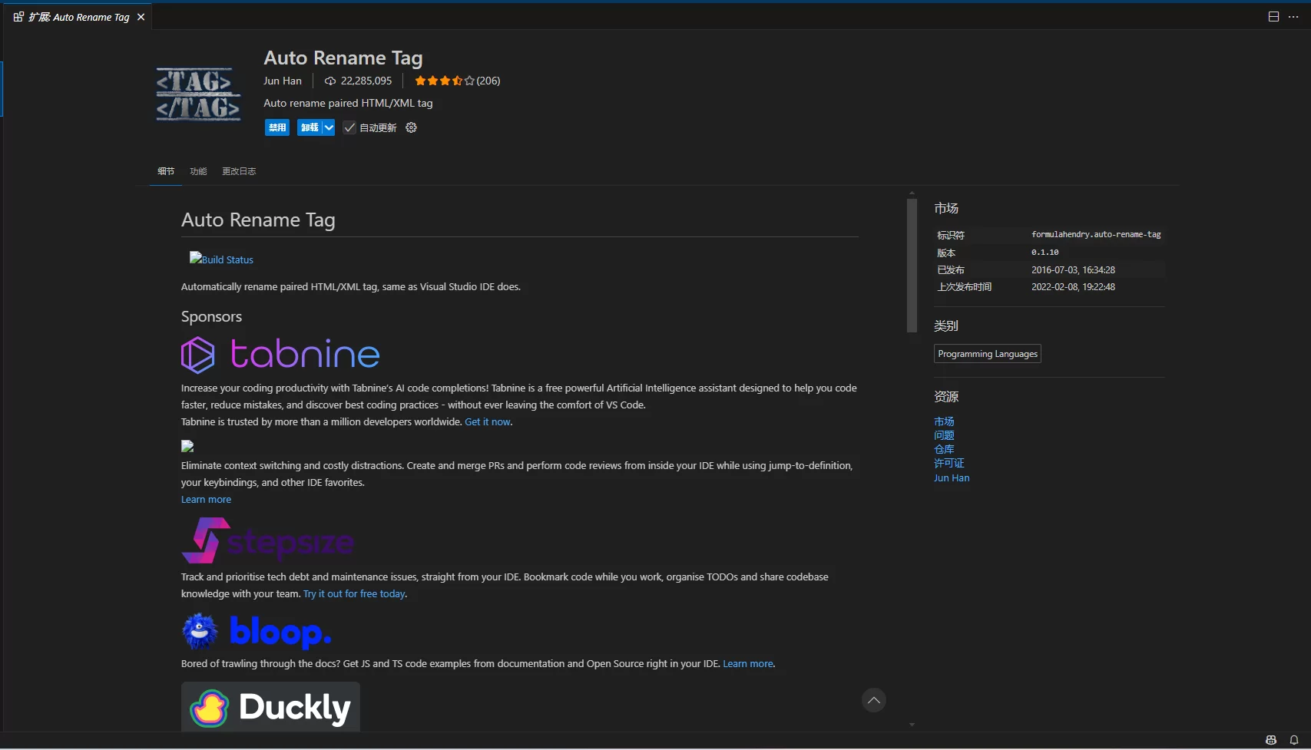Click the 22,285,095 install count
Viewport: 1311px width, 750px height.
click(x=366, y=81)
